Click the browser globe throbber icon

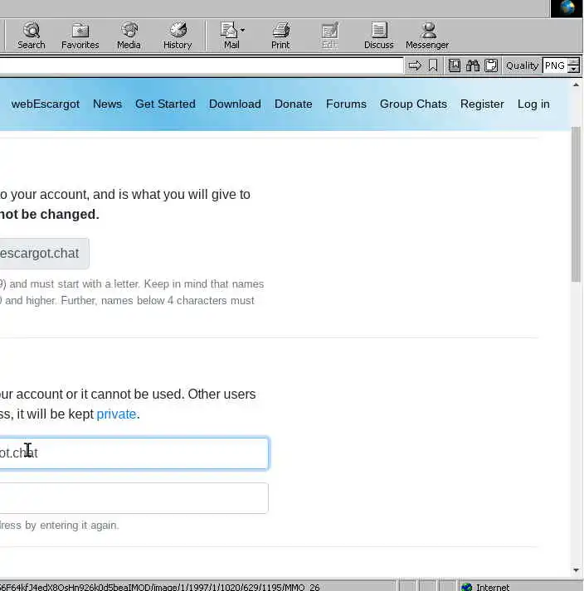(x=567, y=8)
